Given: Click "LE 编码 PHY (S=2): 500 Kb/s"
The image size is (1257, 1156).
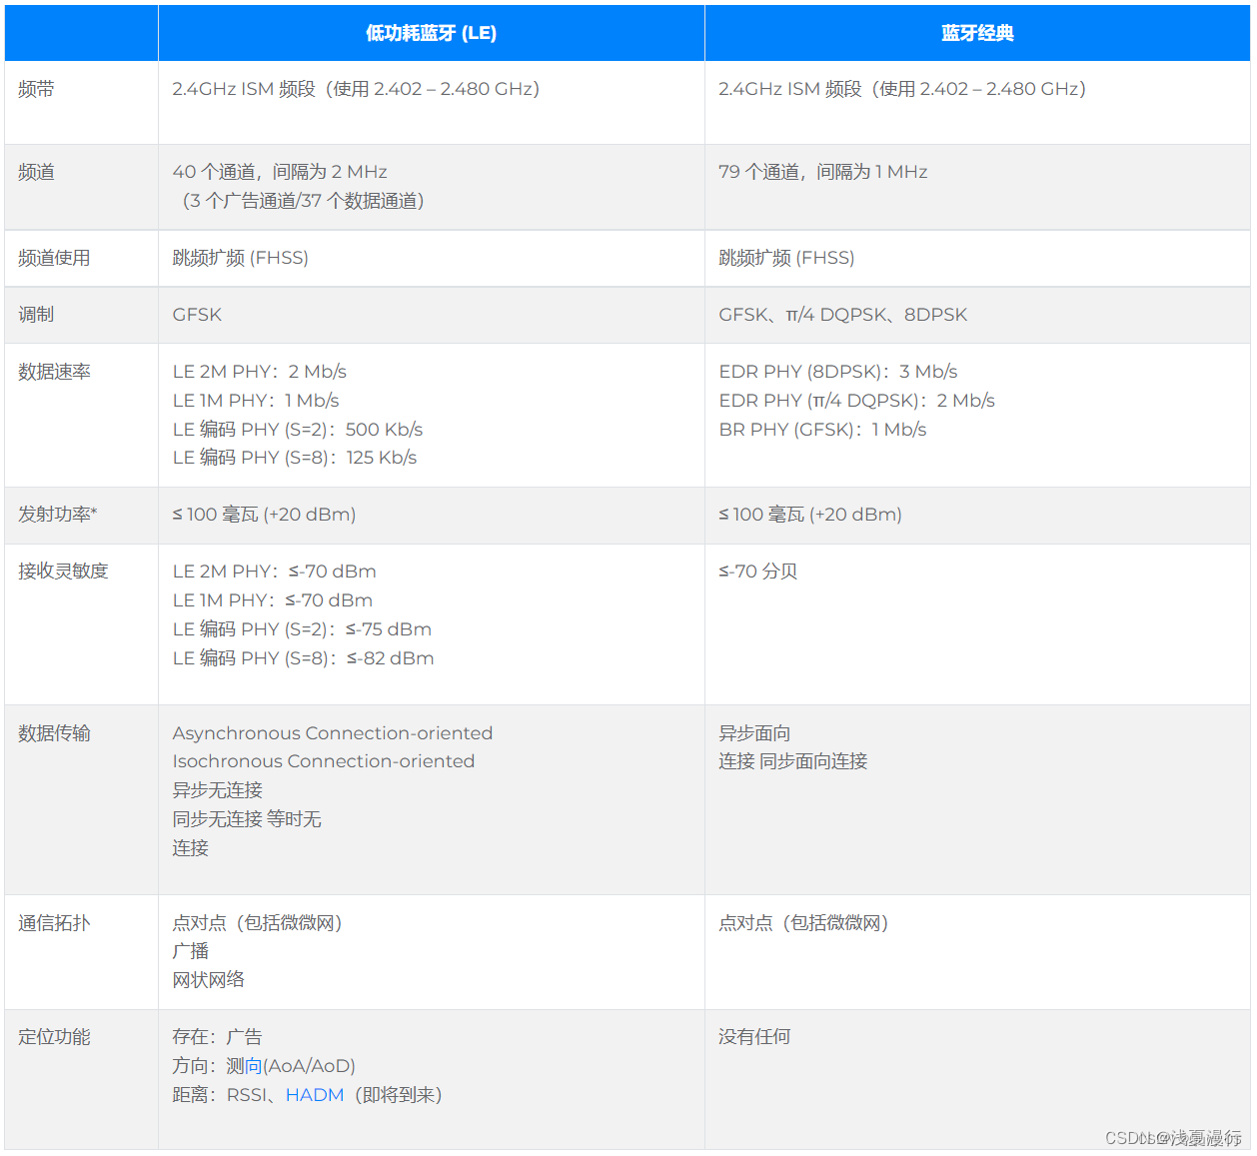Looking at the screenshot, I should (298, 430).
